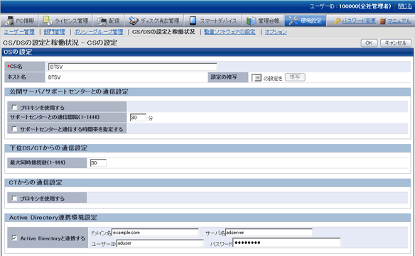Open the ディスク消去管理 tab

tap(154, 21)
